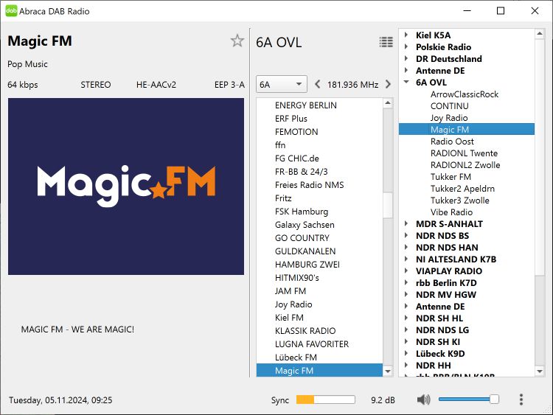Select Vibe Radio in ensemble tree
This screenshot has width=553, height=415.
[x=451, y=212]
